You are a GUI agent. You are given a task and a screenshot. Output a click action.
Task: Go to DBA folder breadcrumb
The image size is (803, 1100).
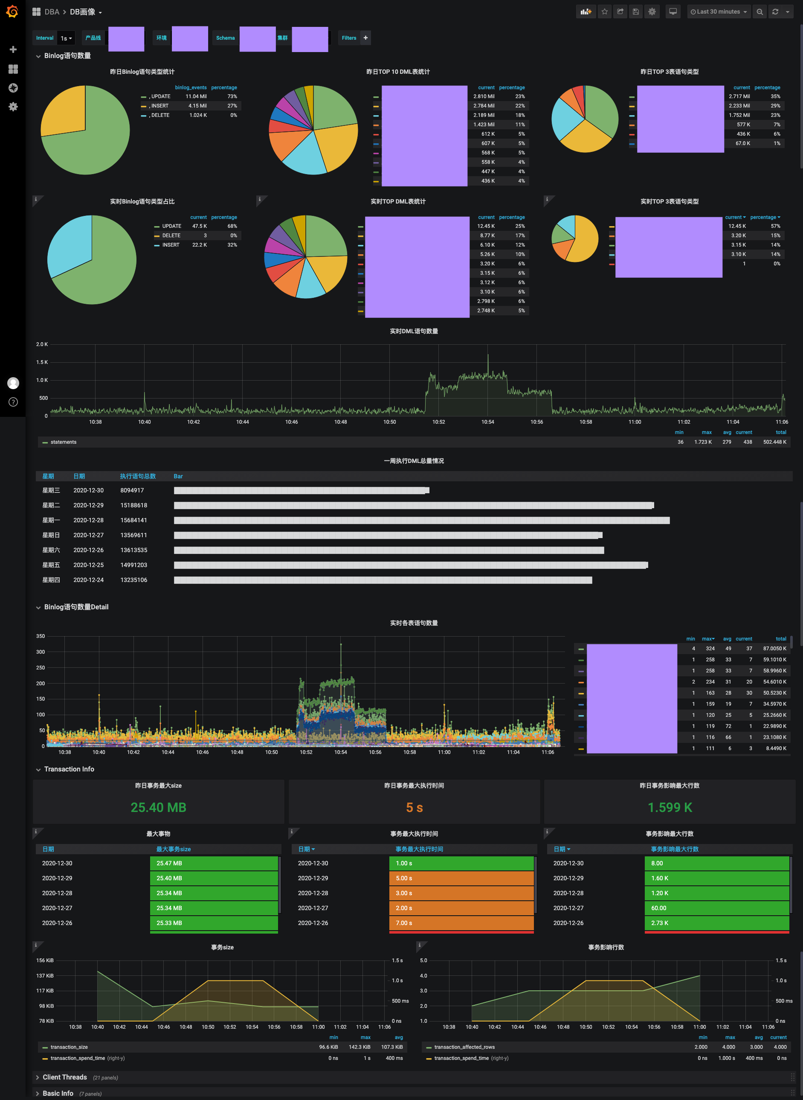(x=52, y=12)
